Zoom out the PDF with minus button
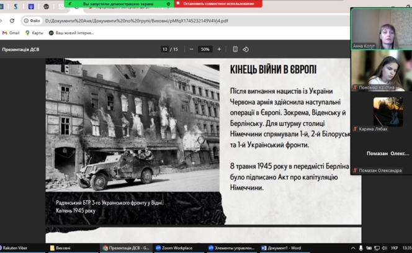Image resolution: width=412 pixels, height=253 pixels. tap(191, 50)
